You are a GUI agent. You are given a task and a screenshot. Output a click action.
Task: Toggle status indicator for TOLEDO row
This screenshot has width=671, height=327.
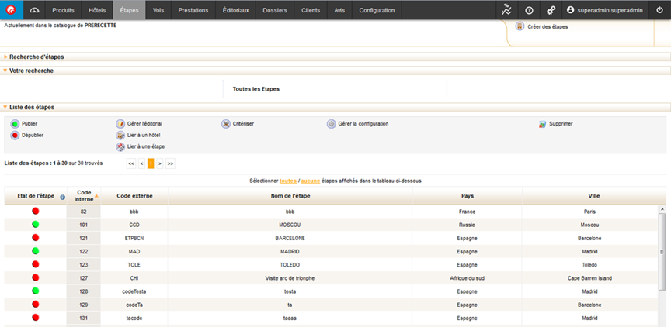(x=35, y=264)
